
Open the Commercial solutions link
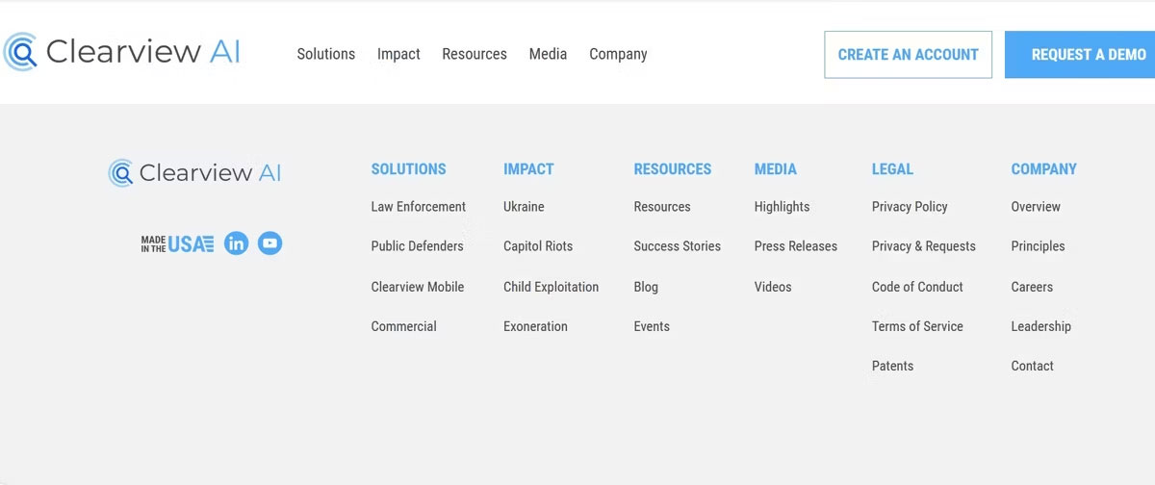click(404, 326)
